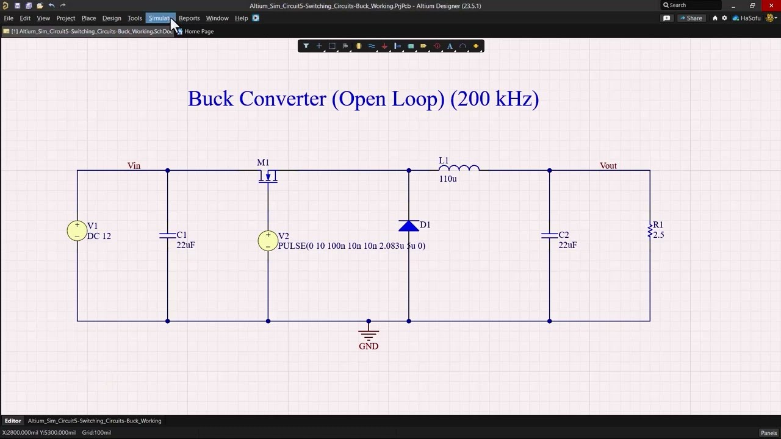Open the Project menu
Viewport: 781px width, 439px height.
tap(66, 18)
